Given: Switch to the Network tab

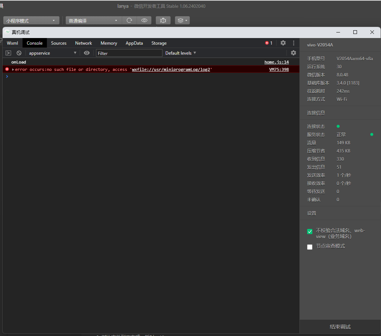Looking at the screenshot, I should tap(83, 43).
